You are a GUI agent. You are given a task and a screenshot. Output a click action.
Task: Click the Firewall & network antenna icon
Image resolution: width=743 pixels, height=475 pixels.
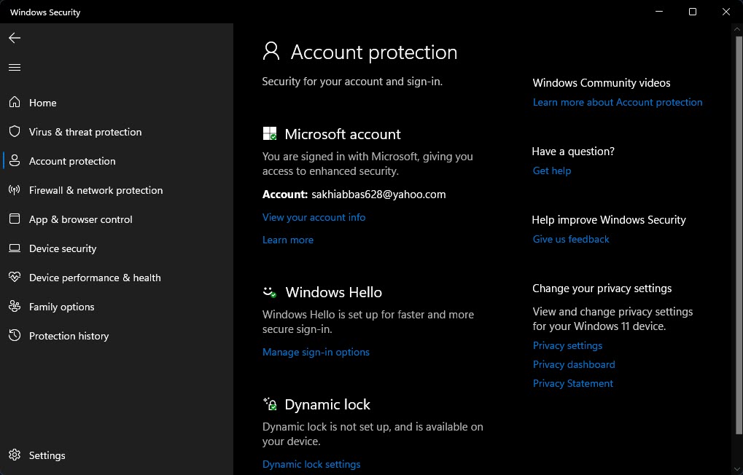[x=15, y=190]
